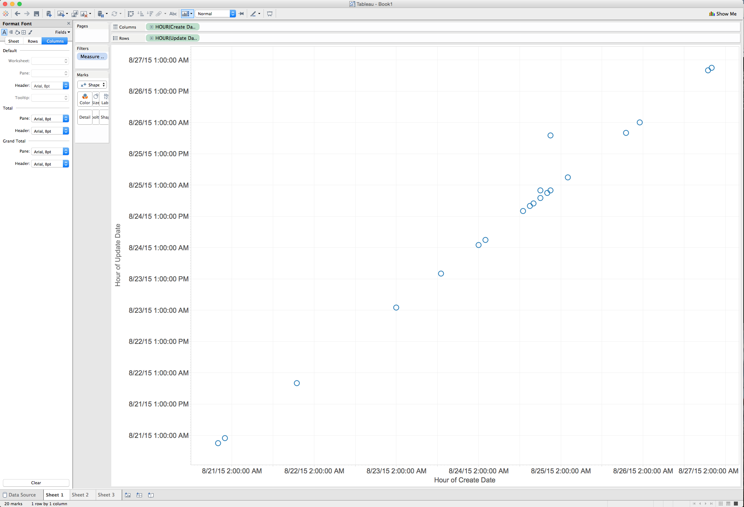Image resolution: width=744 pixels, height=507 pixels.
Task: Sort ascending using the toolbar icon
Action: [x=141, y=14]
